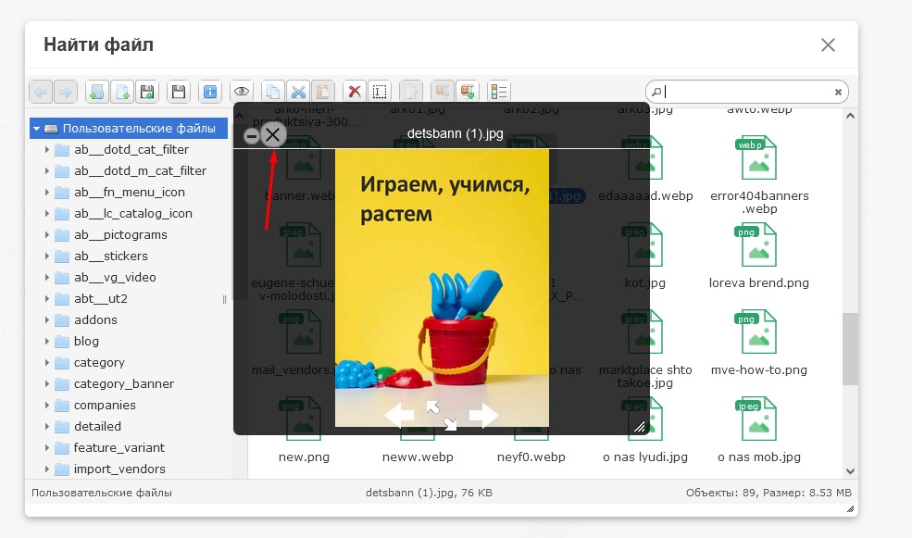The image size is (912, 538).
Task: Collapse the 'Пользовательские файлы' root node arrow
Action: point(37,129)
